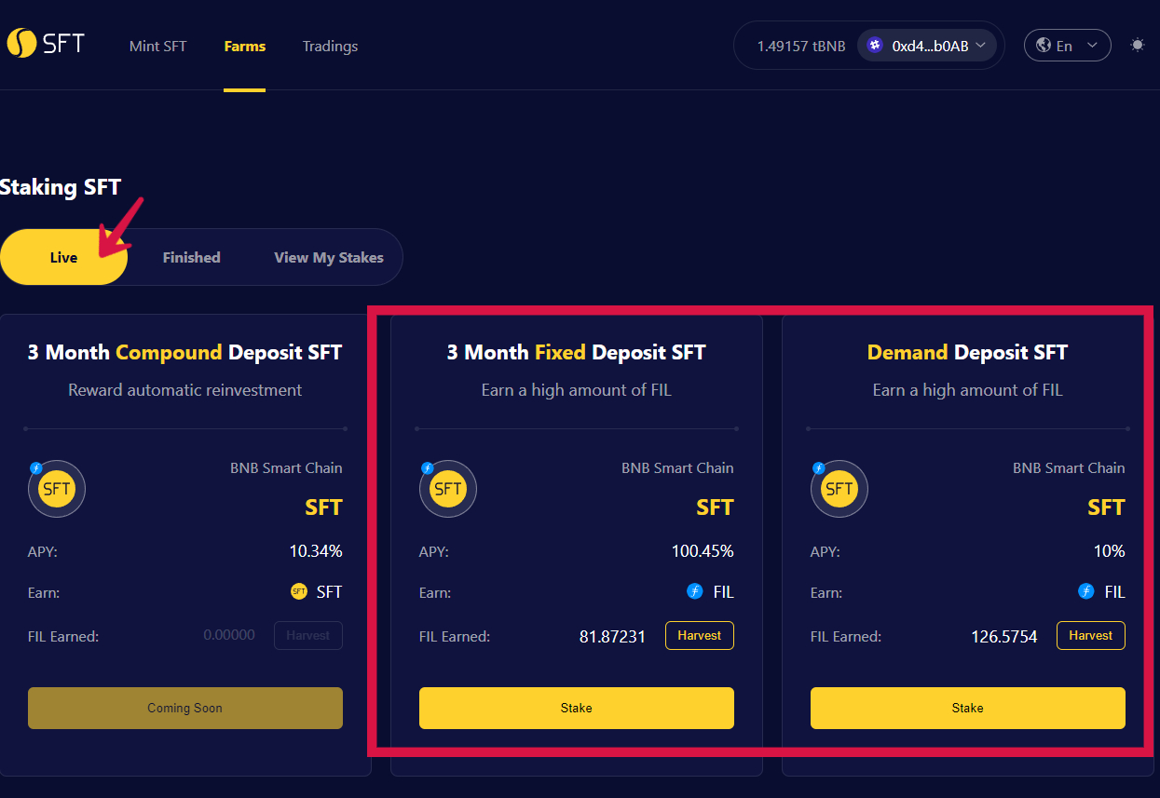Open wallet address 0xd4...b0AB dropdown

[927, 45]
